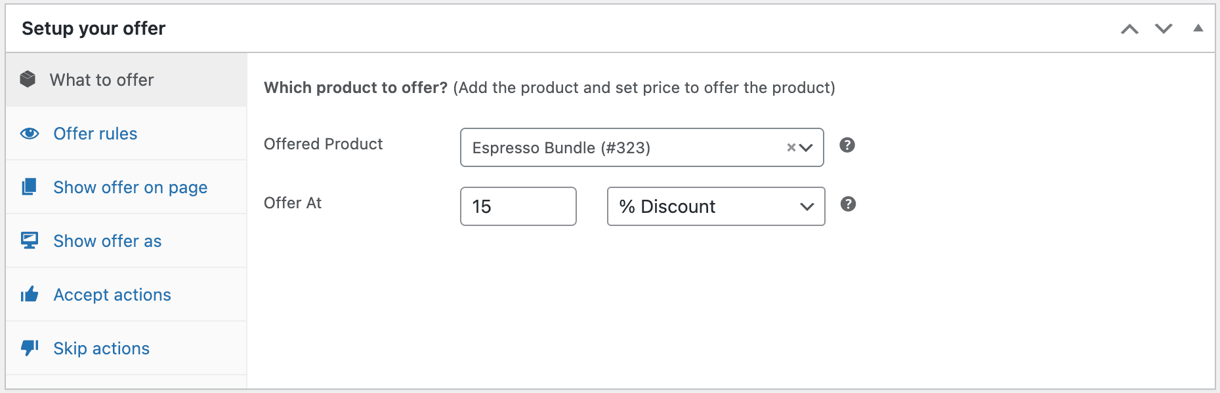Open the % Discount type dropdown
This screenshot has height=393, width=1220.
point(716,206)
